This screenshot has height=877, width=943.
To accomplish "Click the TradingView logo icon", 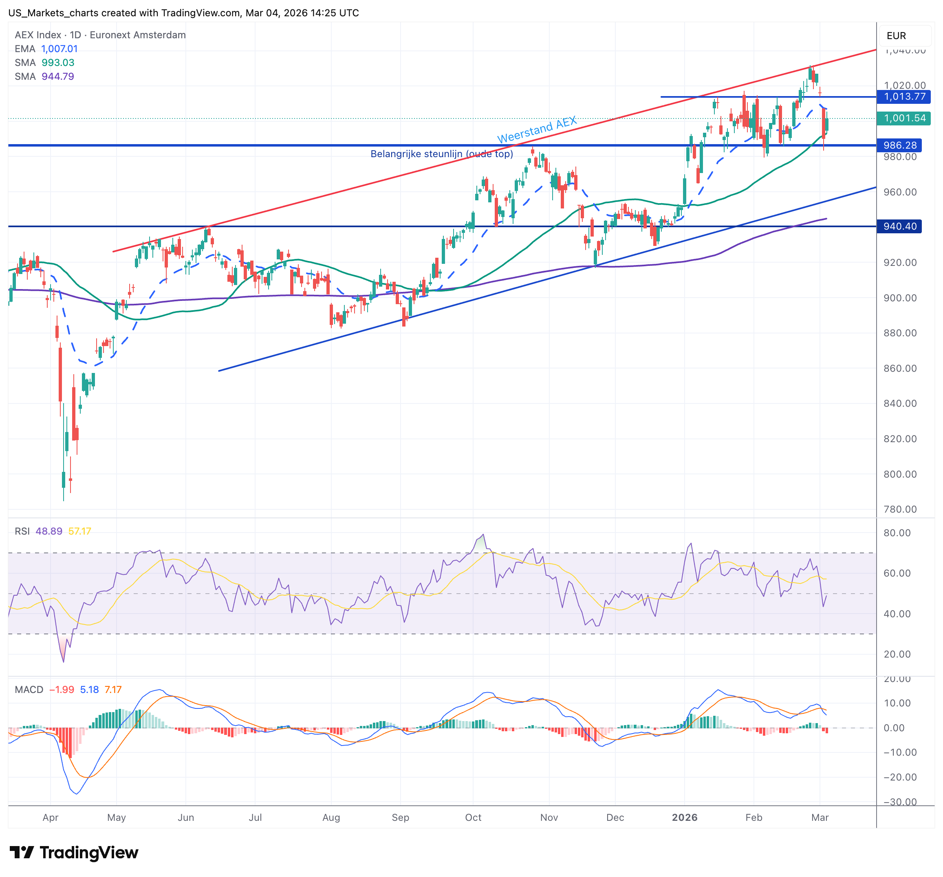I will (21, 852).
